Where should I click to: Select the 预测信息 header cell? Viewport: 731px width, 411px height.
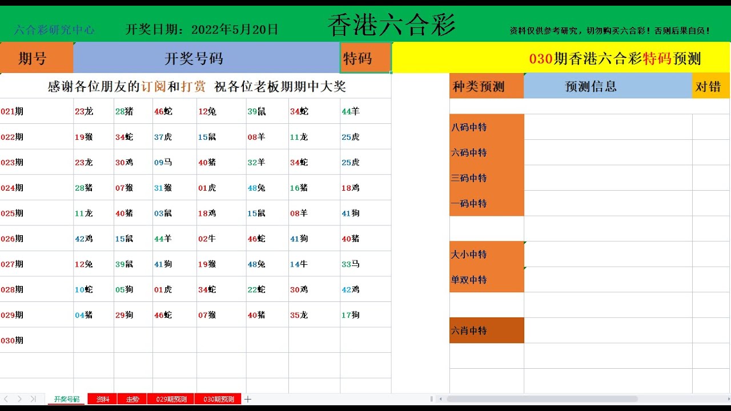(x=608, y=86)
